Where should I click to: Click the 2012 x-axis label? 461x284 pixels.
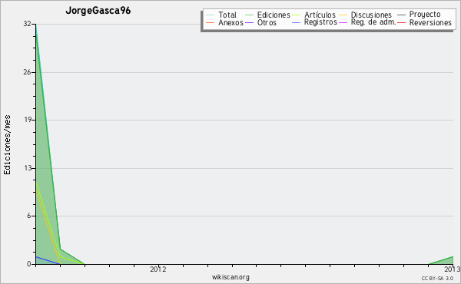coord(158,269)
